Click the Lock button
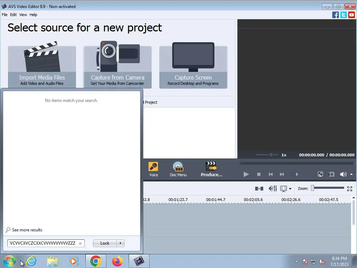Viewport: 357px width, 268px height. [x=105, y=243]
